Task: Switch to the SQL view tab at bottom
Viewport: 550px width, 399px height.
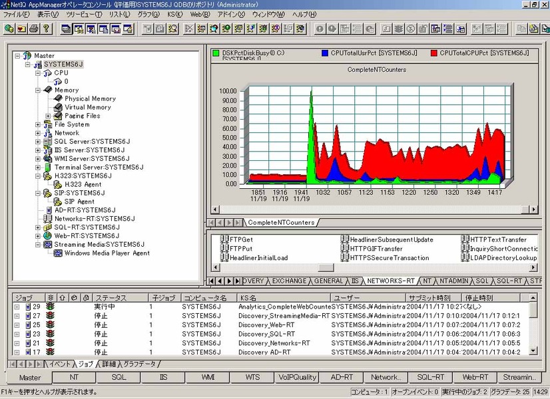Action: 119,377
